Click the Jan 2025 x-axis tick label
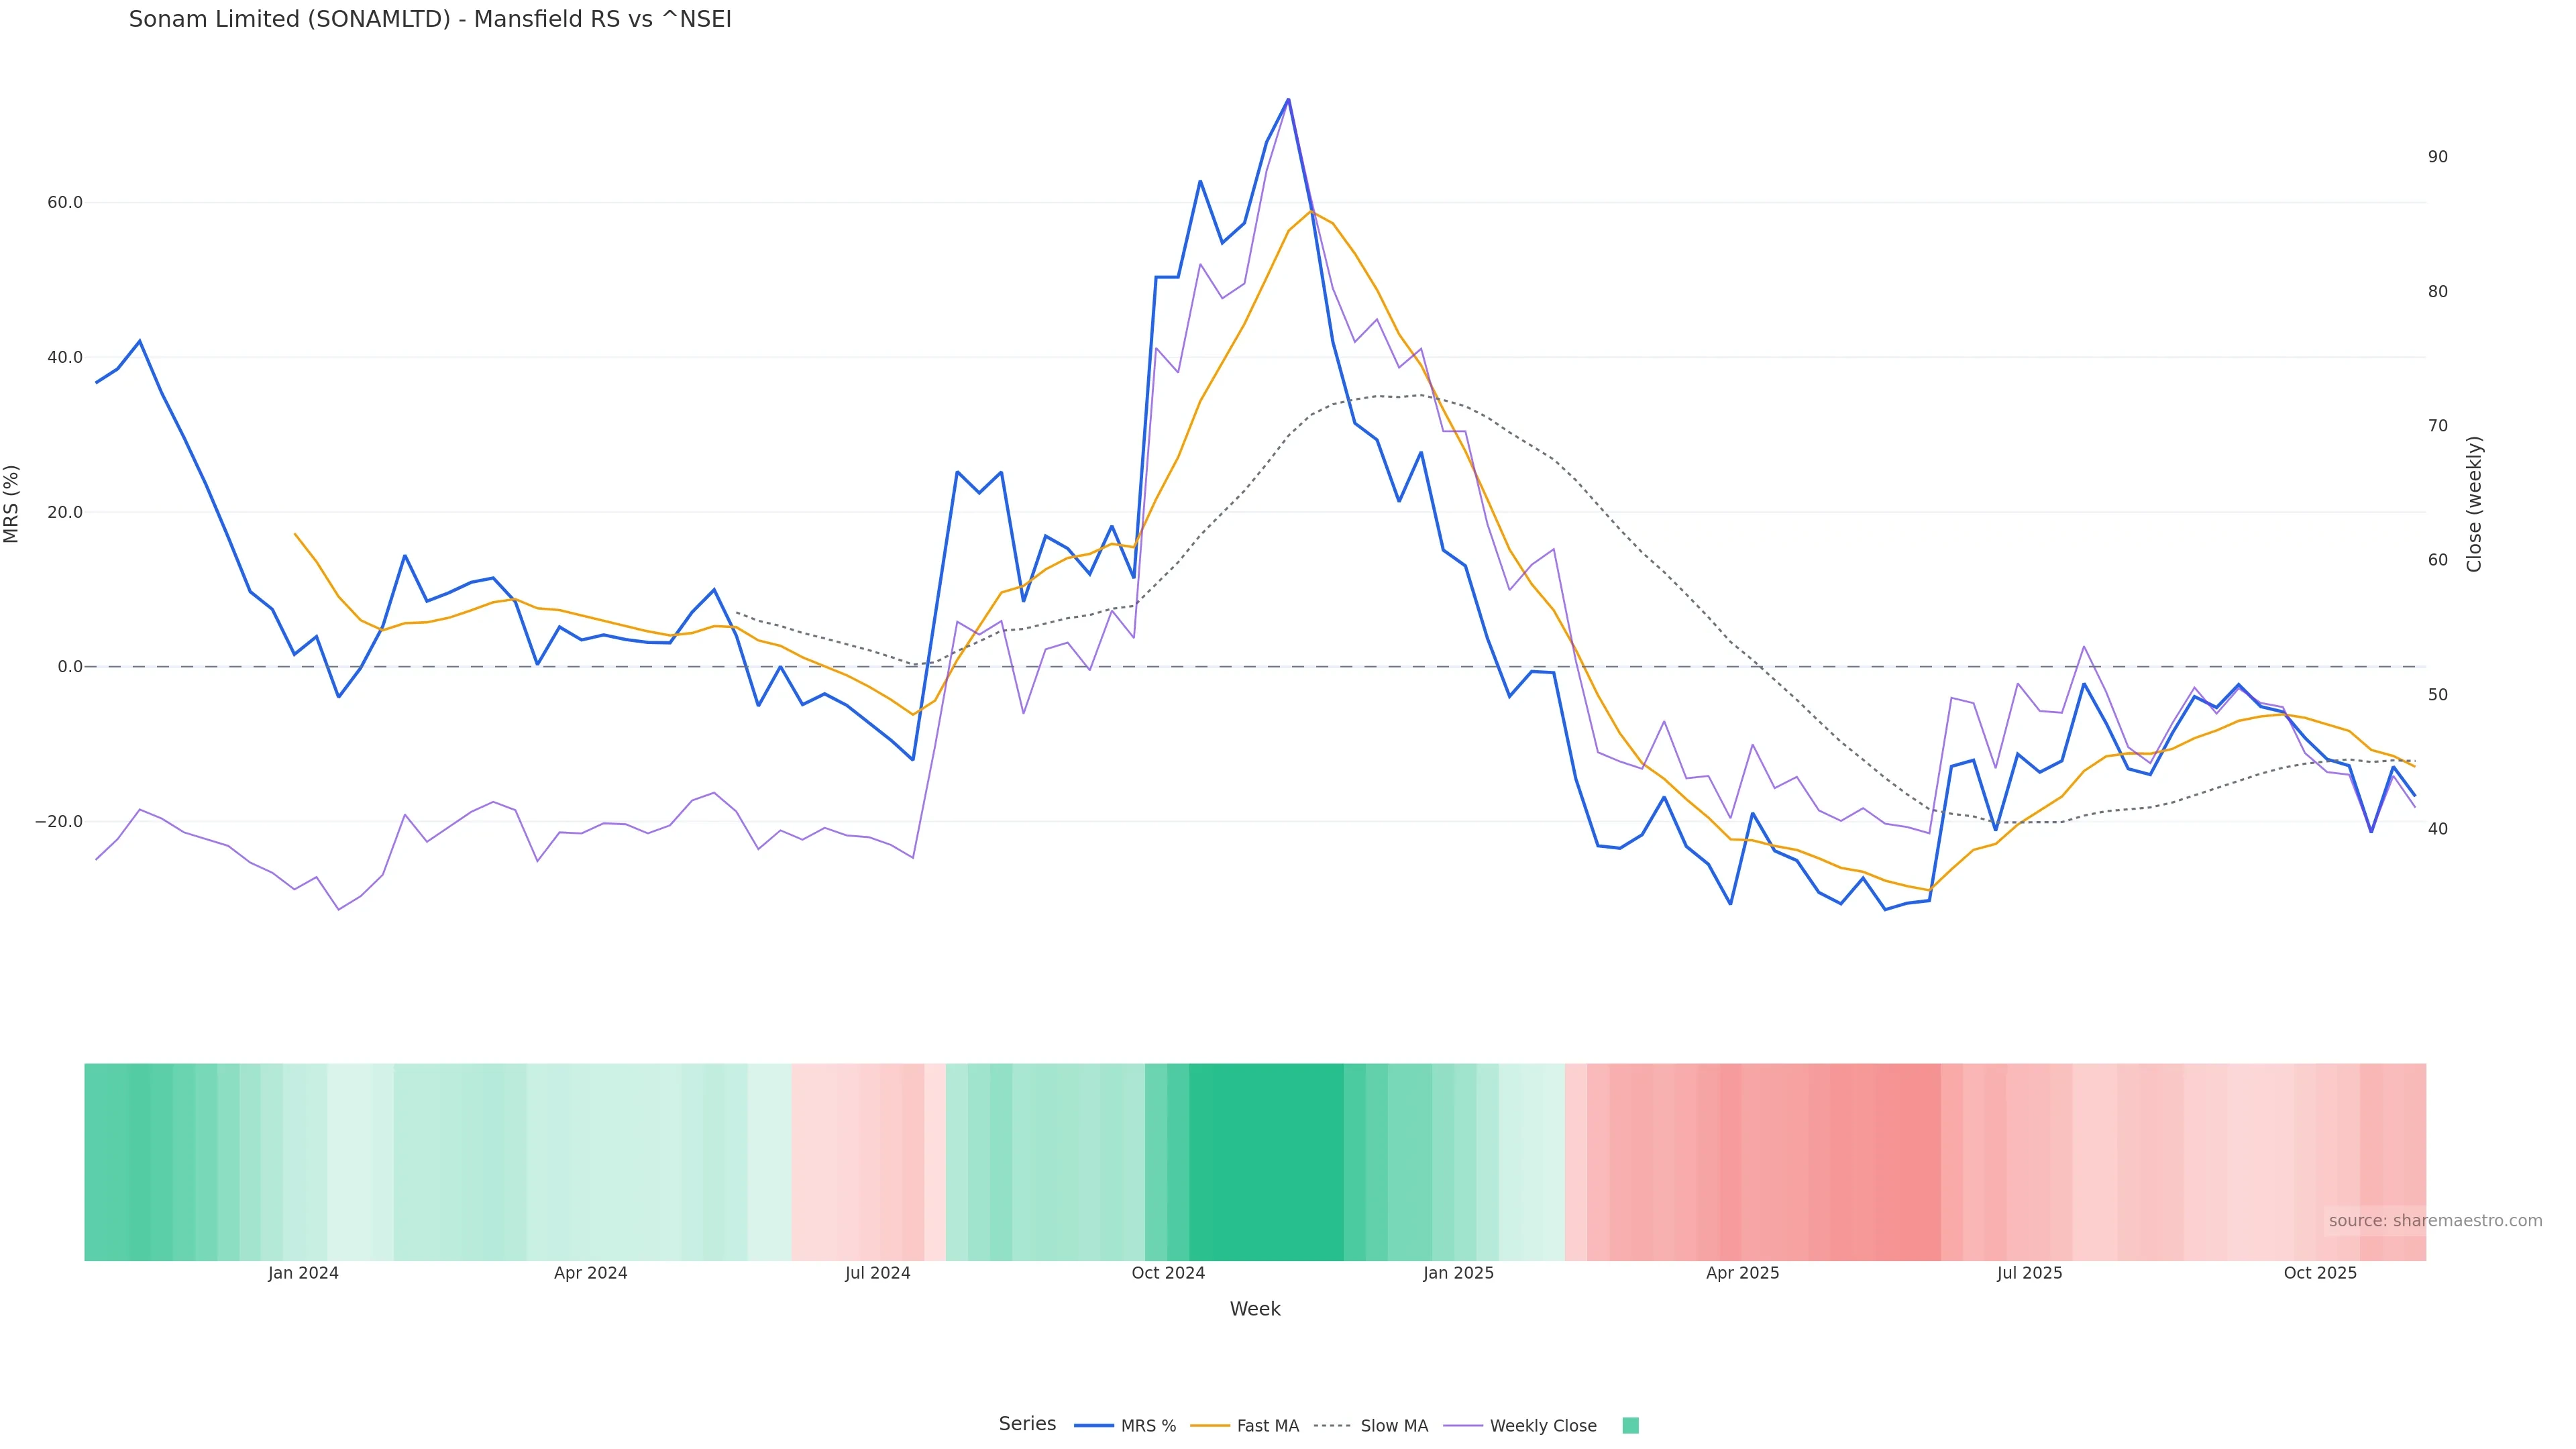Viewport: 2576px width, 1449px height. 1458,1273
